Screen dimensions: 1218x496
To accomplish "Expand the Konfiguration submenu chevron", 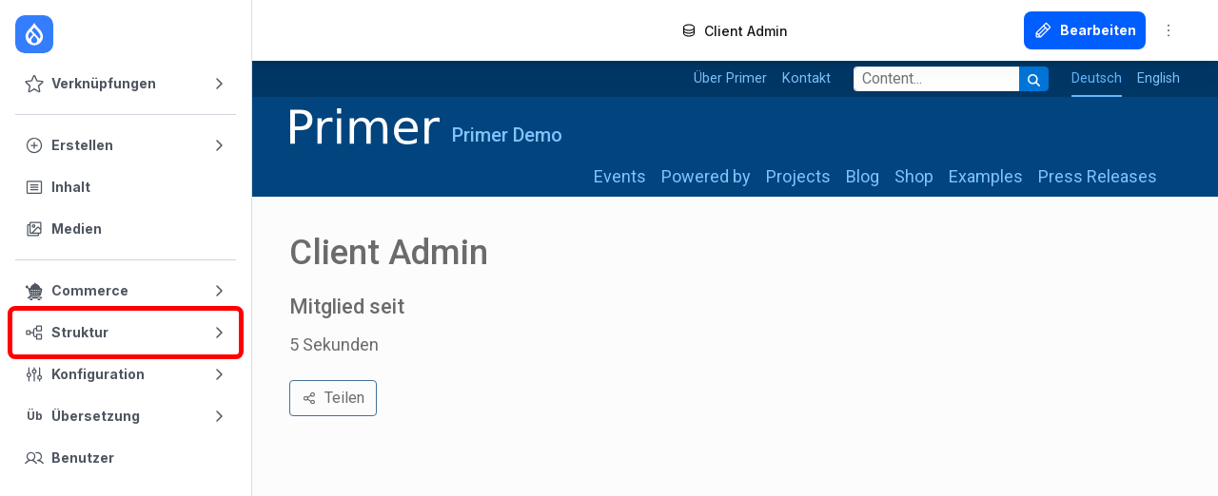I will (219, 374).
